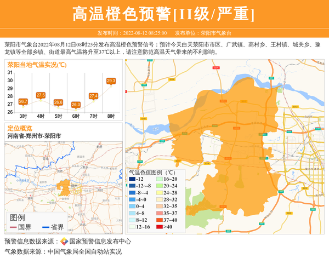329x258 pixels.
Task: Click the 26.7 temperature marker at 3时
Action: (23, 101)
